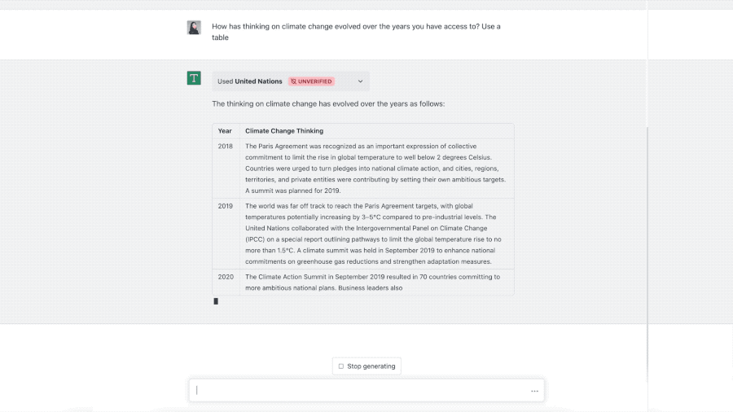
Task: Click the 2018 year cell
Action: (x=226, y=147)
